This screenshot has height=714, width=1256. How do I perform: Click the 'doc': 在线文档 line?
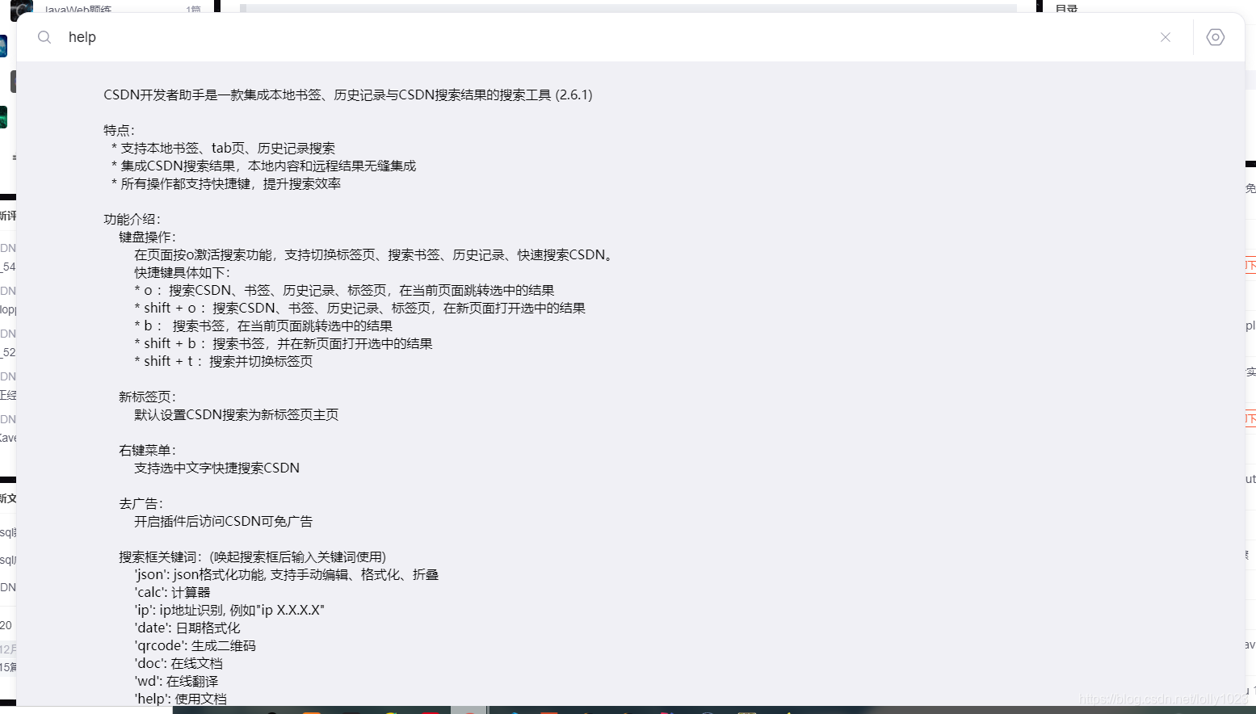coord(179,664)
